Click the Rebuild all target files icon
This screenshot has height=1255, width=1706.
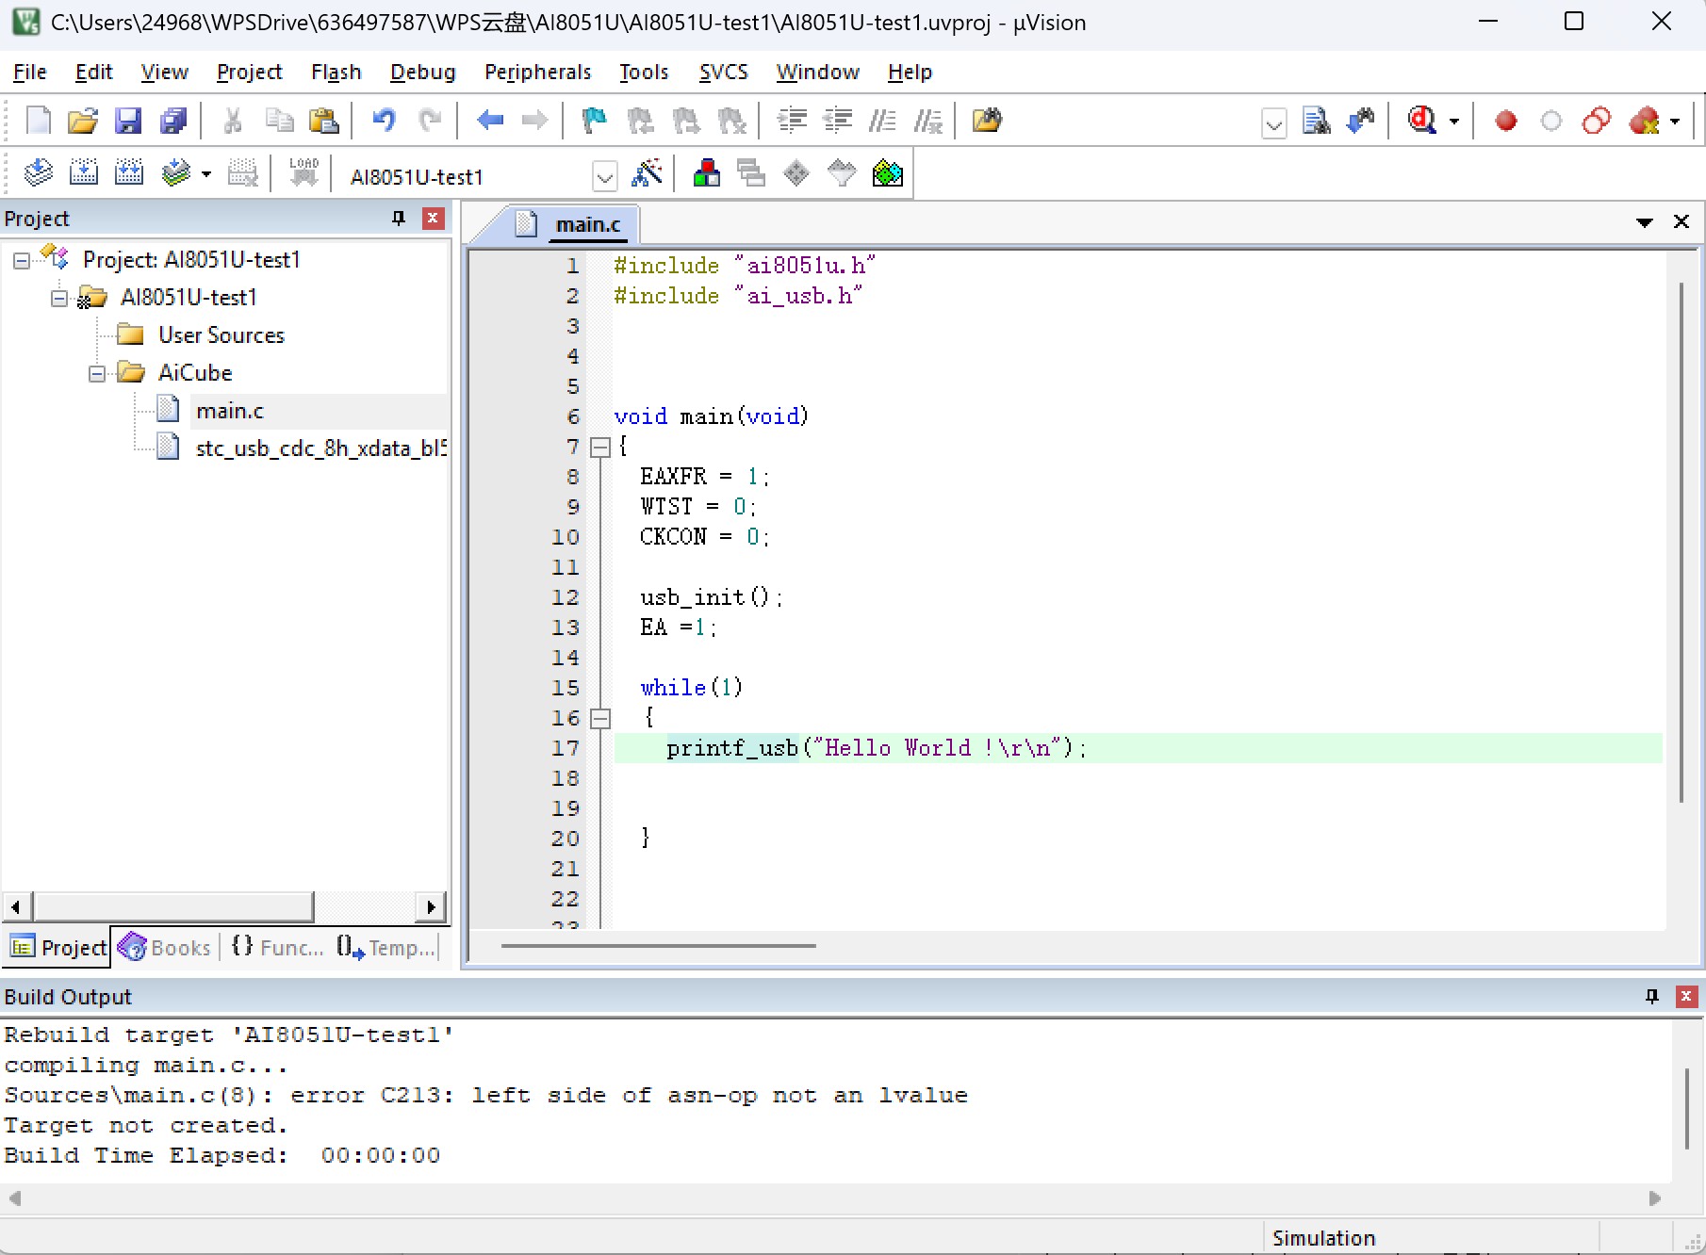(129, 173)
